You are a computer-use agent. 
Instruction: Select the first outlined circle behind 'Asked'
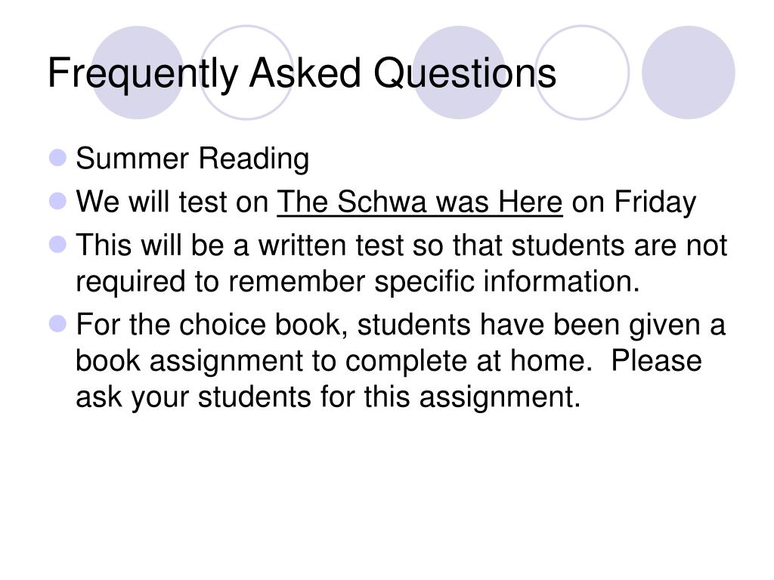click(246, 72)
